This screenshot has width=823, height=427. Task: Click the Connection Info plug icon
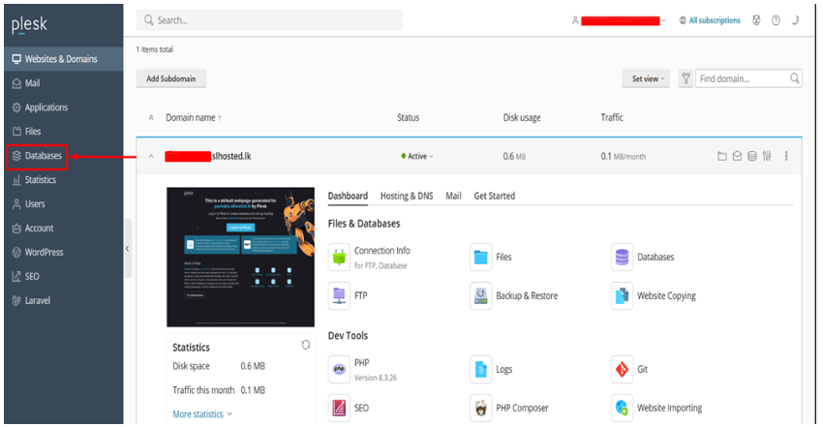340,257
